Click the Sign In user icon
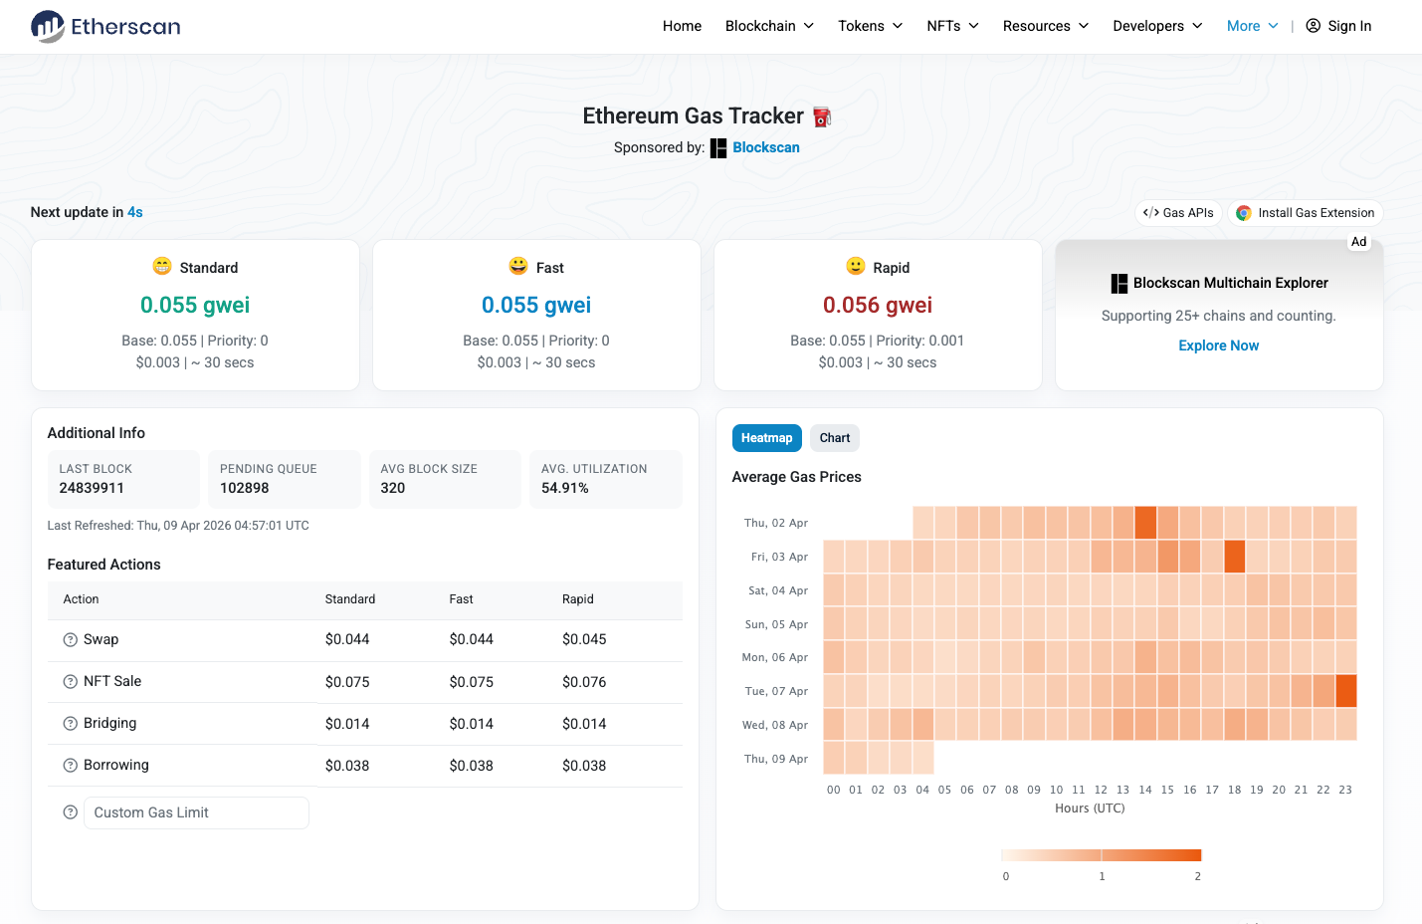This screenshot has width=1422, height=924. click(1314, 26)
